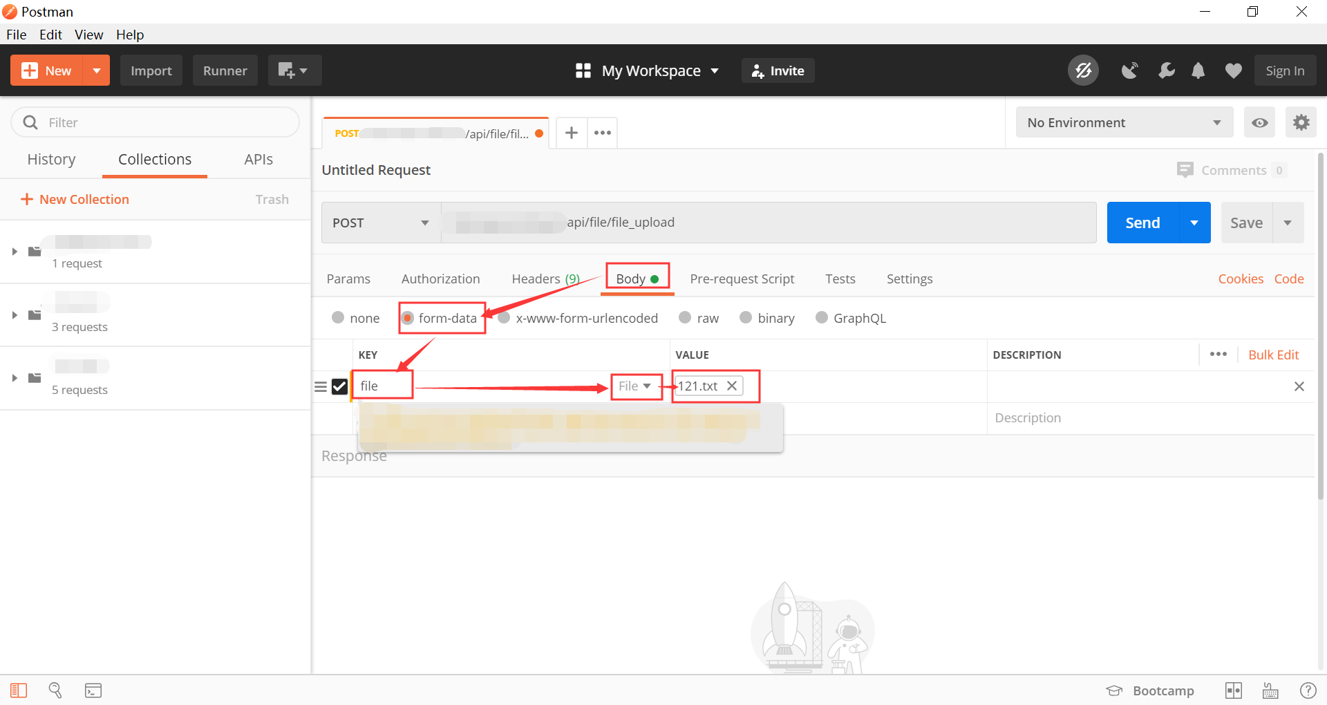Open Find and Replace in the status bar
The image size is (1327, 705).
[55, 690]
